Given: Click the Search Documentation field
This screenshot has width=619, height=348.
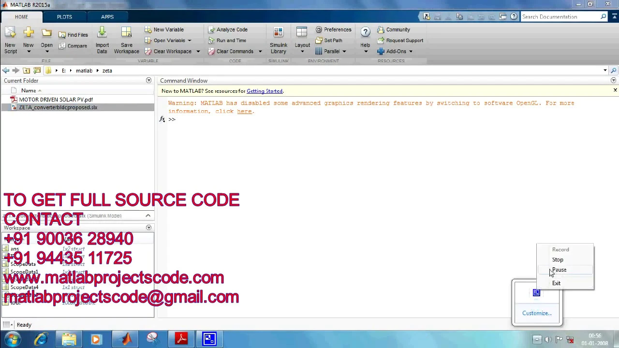Looking at the screenshot, I should coord(560,17).
